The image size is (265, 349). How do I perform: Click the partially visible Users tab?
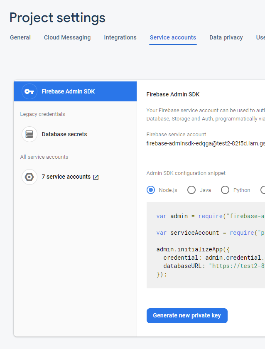pyautogui.click(x=260, y=37)
